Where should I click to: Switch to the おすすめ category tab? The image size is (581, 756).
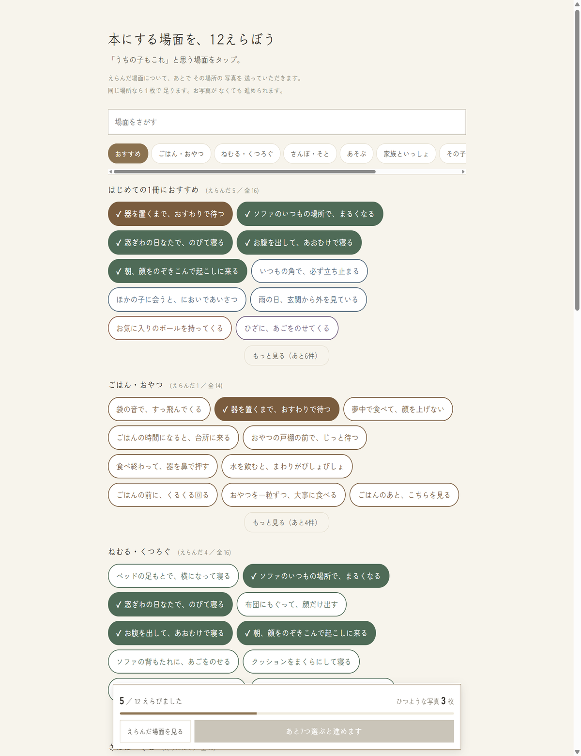(128, 154)
